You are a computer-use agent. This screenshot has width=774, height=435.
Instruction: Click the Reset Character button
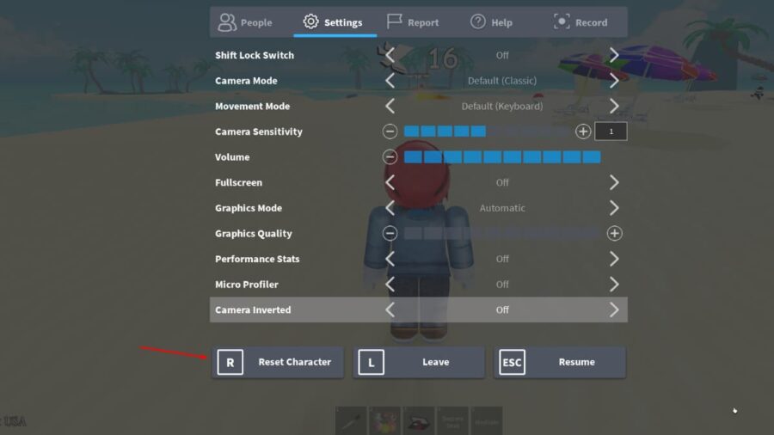click(x=278, y=362)
